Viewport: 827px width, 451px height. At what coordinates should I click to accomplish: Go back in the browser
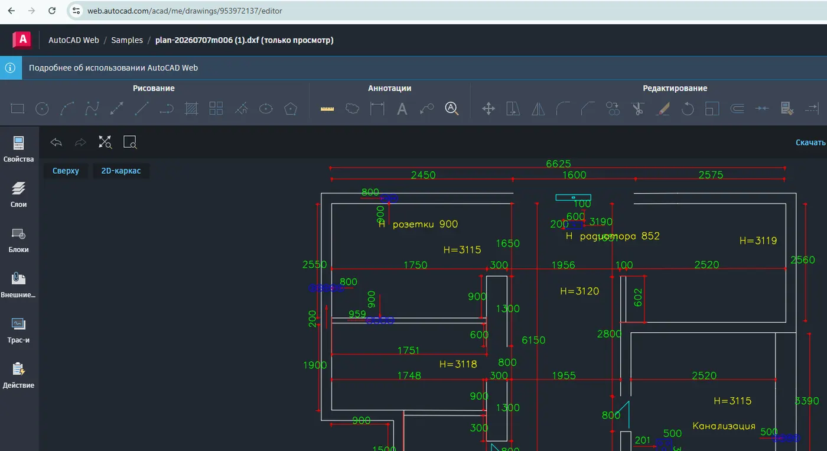pyautogui.click(x=11, y=11)
